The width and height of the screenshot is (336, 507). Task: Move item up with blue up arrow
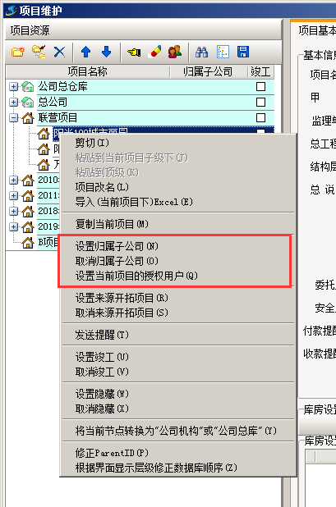(x=85, y=52)
